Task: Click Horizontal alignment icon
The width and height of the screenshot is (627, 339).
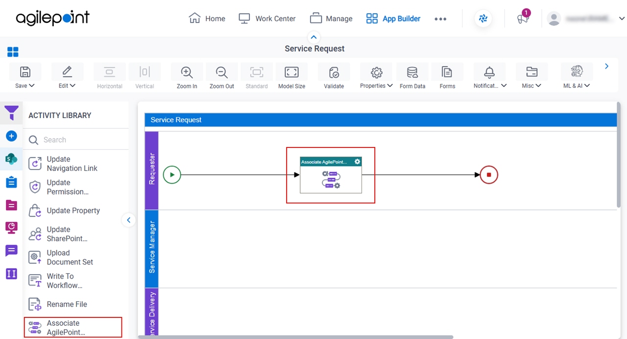Action: [x=109, y=72]
